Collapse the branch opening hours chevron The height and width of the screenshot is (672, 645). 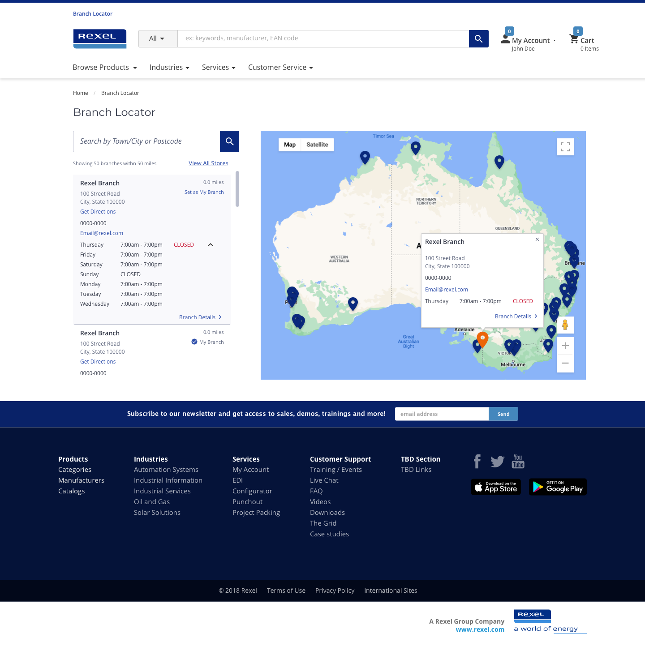(211, 245)
